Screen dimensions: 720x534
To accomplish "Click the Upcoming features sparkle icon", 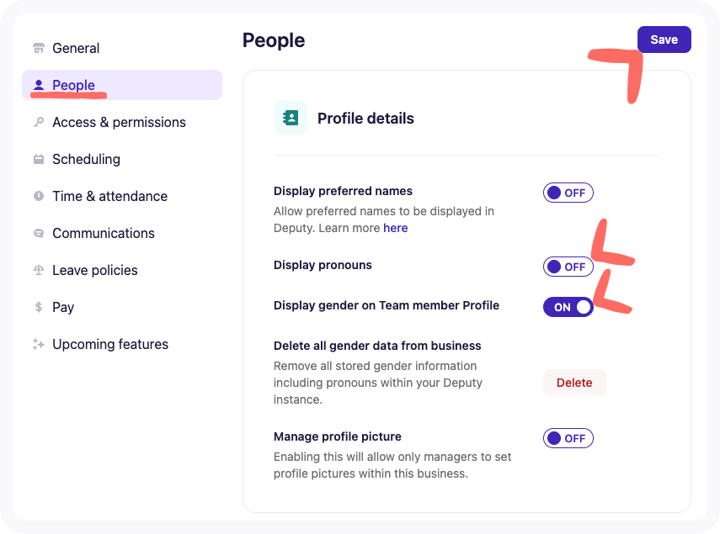I will pos(38,344).
